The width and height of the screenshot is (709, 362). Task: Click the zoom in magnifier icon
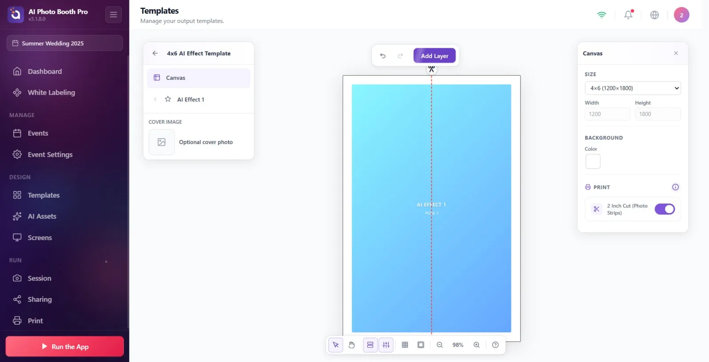[x=476, y=345]
